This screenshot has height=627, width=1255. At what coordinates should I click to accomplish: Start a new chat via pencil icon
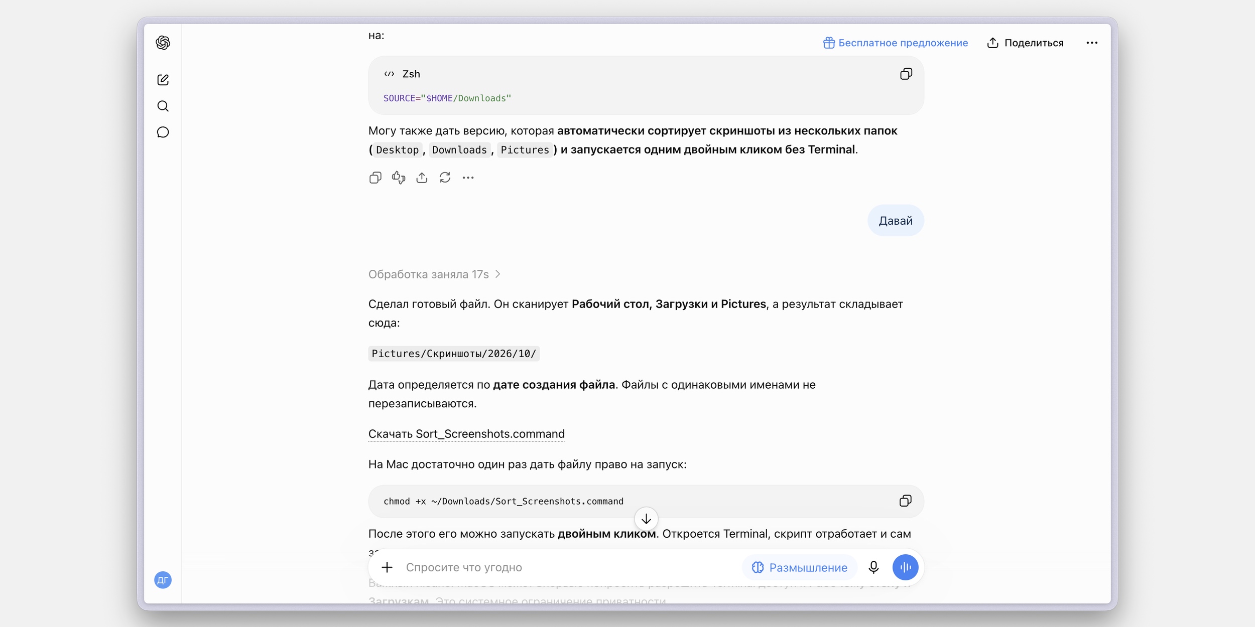point(163,80)
